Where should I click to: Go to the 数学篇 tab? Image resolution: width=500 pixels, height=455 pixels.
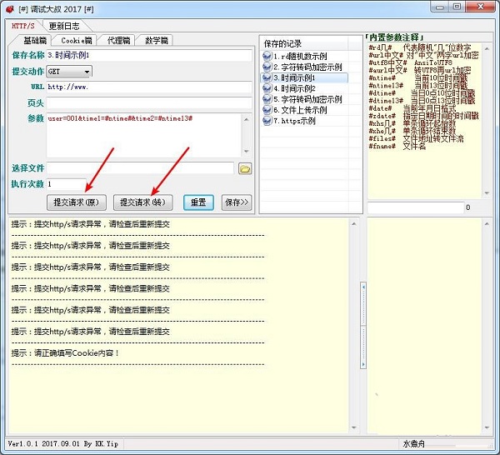coord(156,40)
